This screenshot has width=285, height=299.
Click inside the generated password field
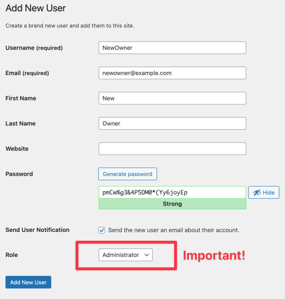pyautogui.click(x=172, y=192)
